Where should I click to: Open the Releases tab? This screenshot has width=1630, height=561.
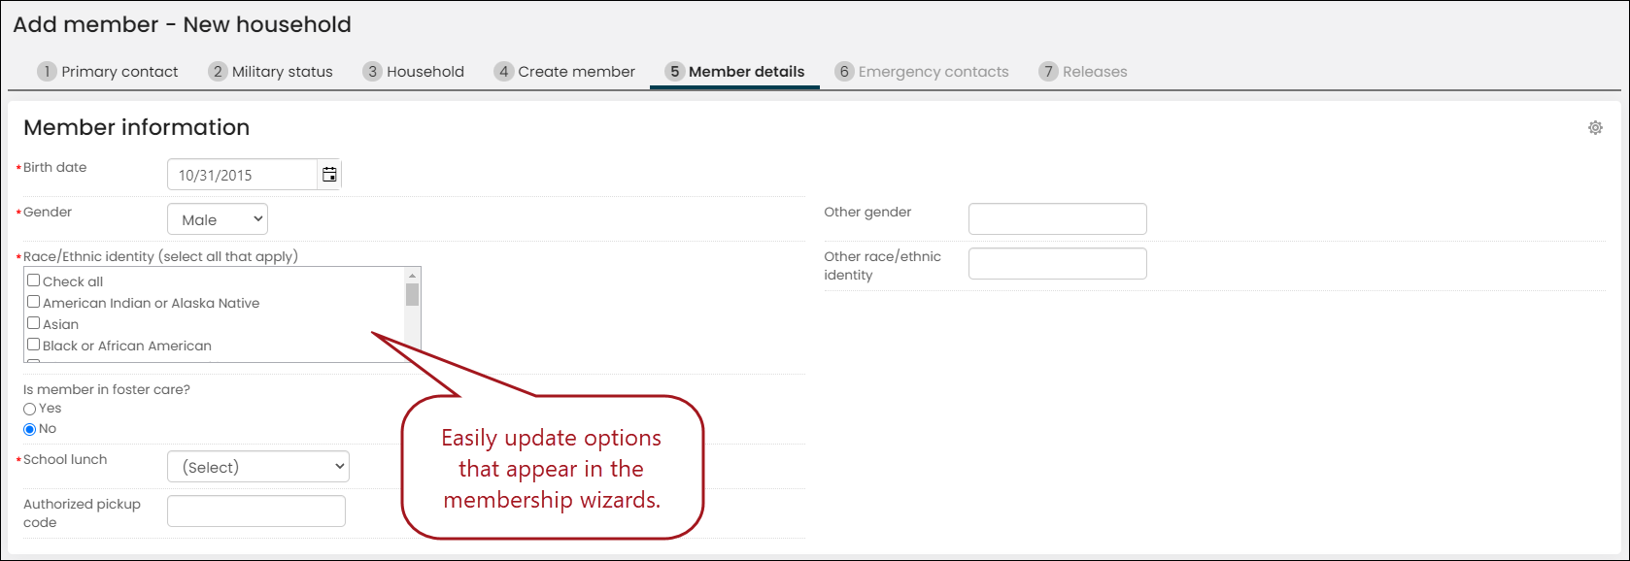pos(1083,72)
